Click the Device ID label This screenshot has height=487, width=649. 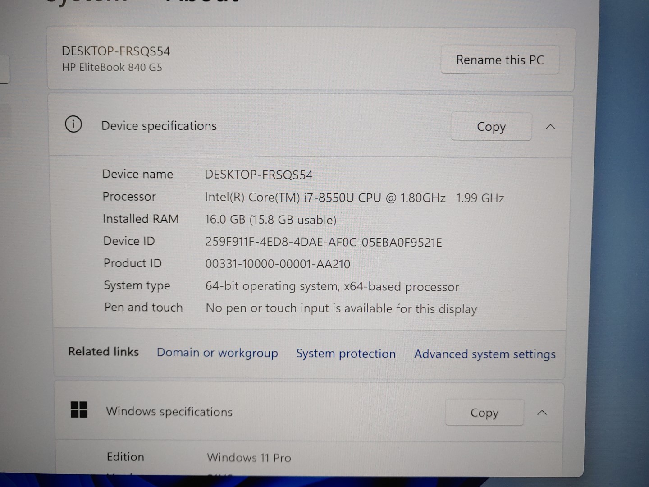(x=129, y=241)
